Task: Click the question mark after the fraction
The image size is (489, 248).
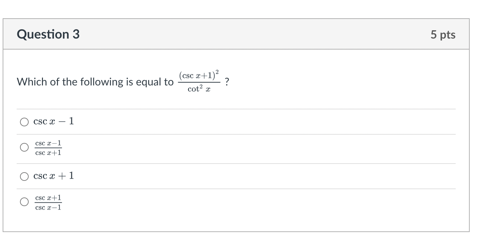Action: (227, 81)
